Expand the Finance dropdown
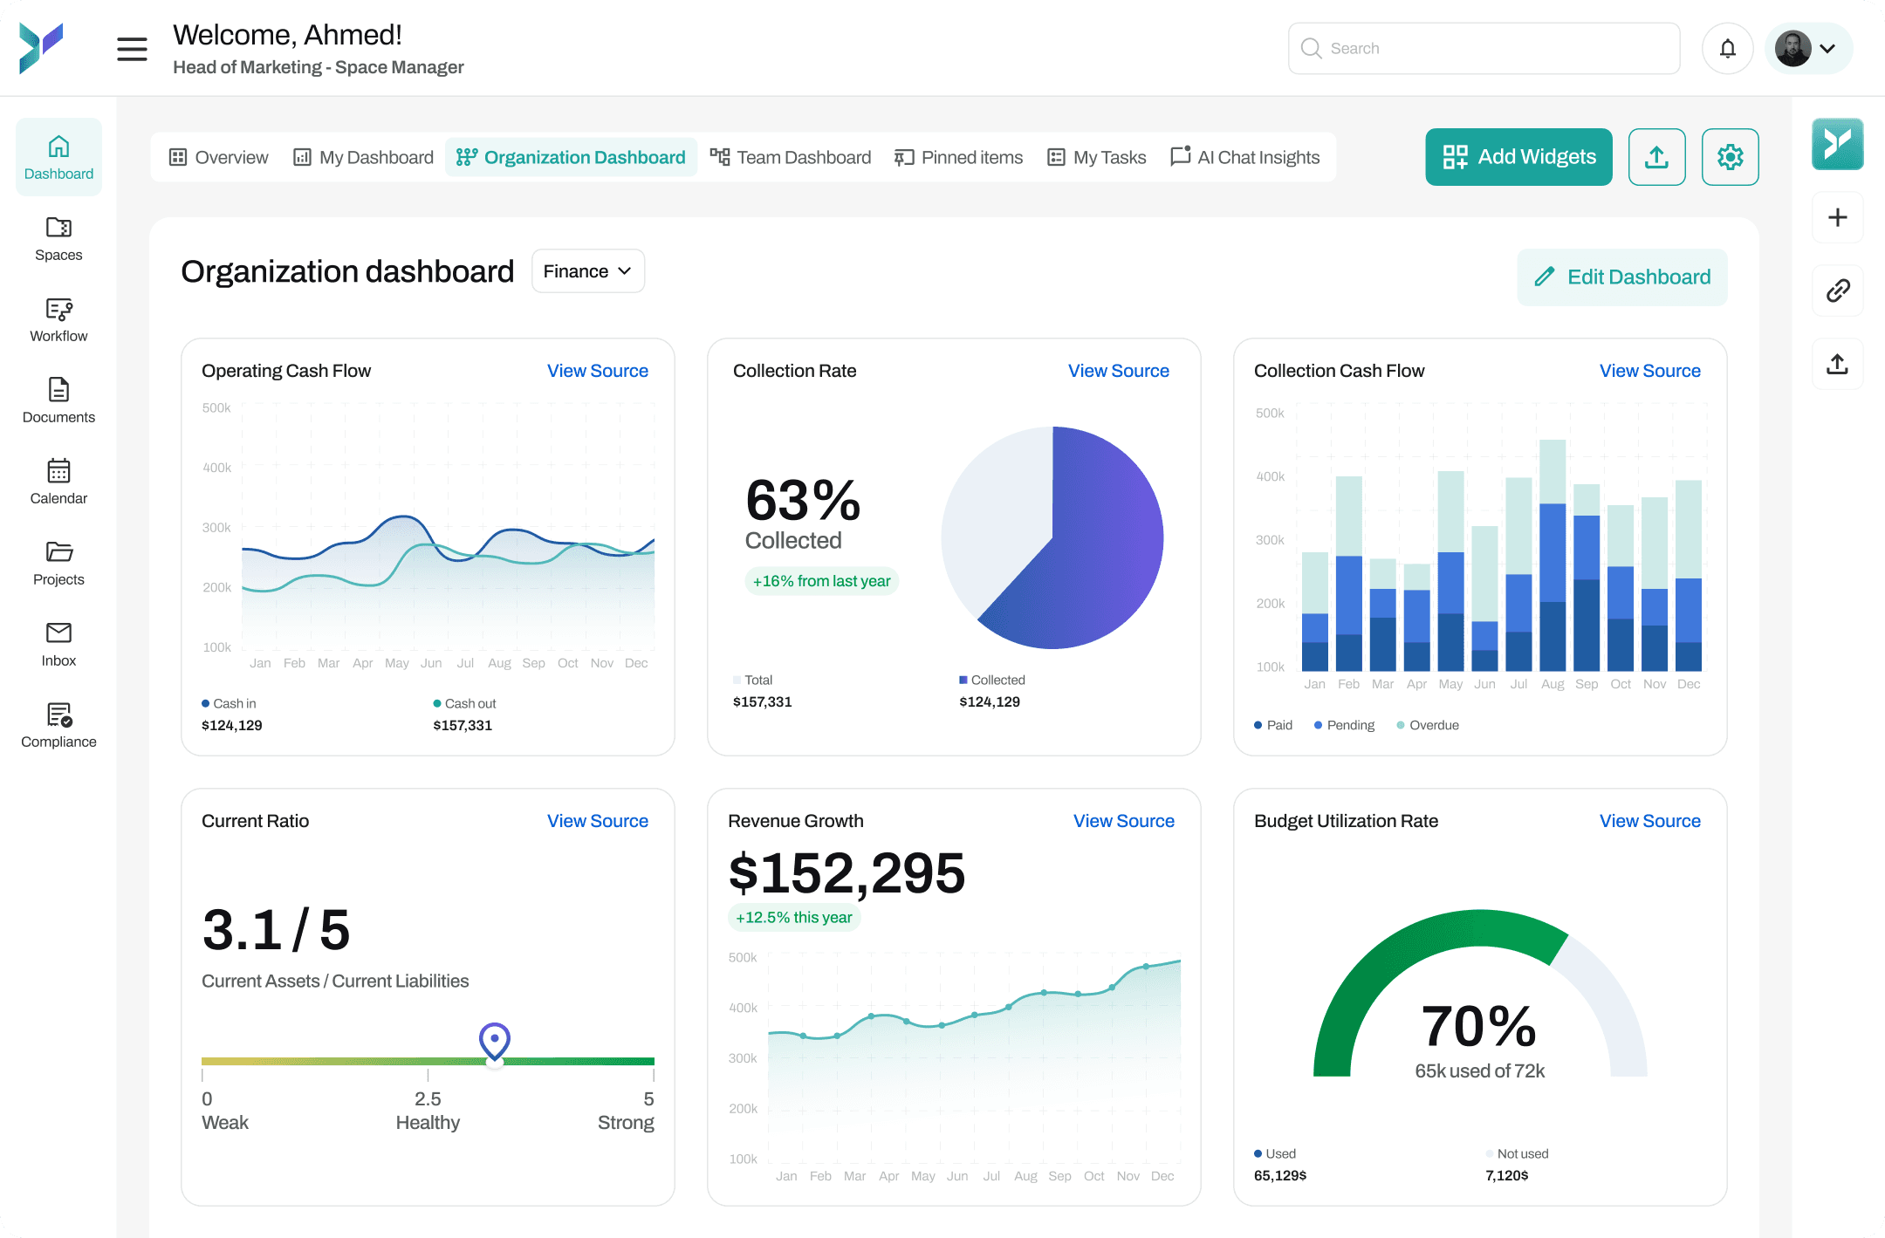This screenshot has width=1885, height=1238. coord(587,271)
